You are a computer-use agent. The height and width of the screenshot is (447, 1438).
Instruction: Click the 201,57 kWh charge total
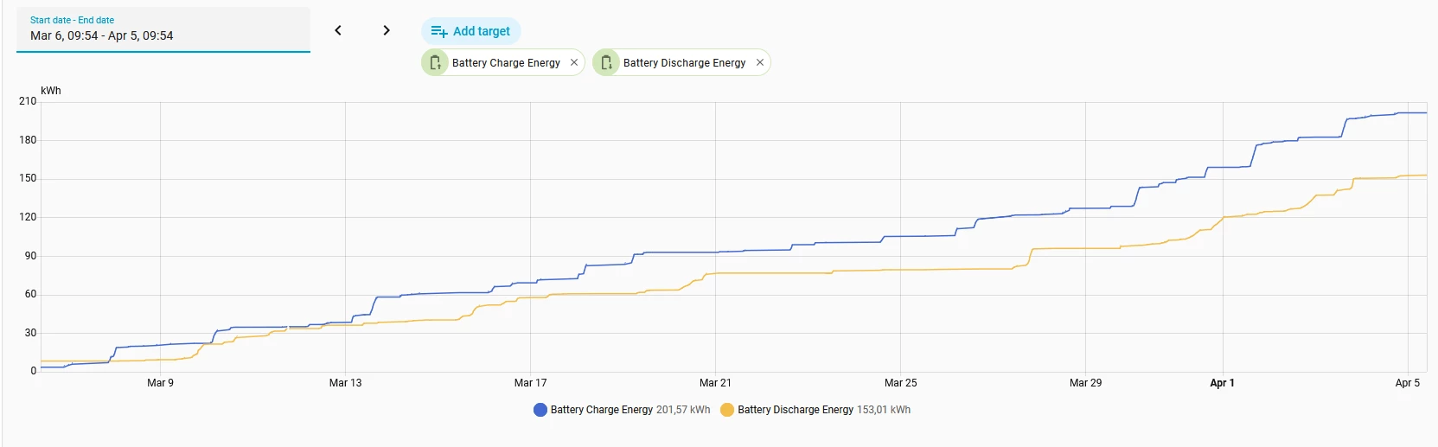[683, 410]
